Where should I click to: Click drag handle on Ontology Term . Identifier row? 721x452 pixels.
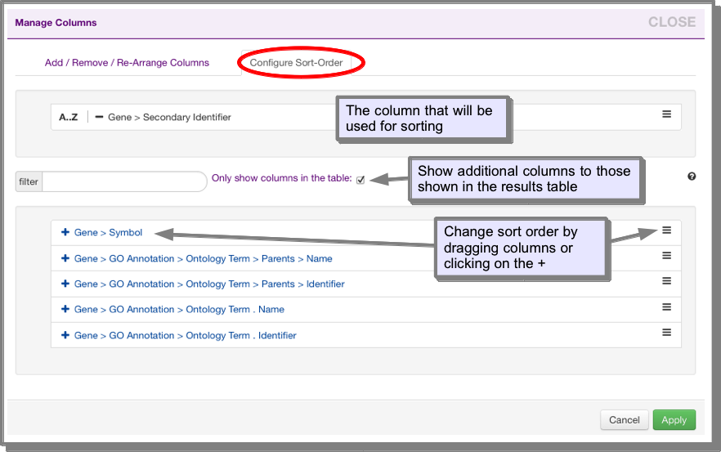(x=667, y=332)
